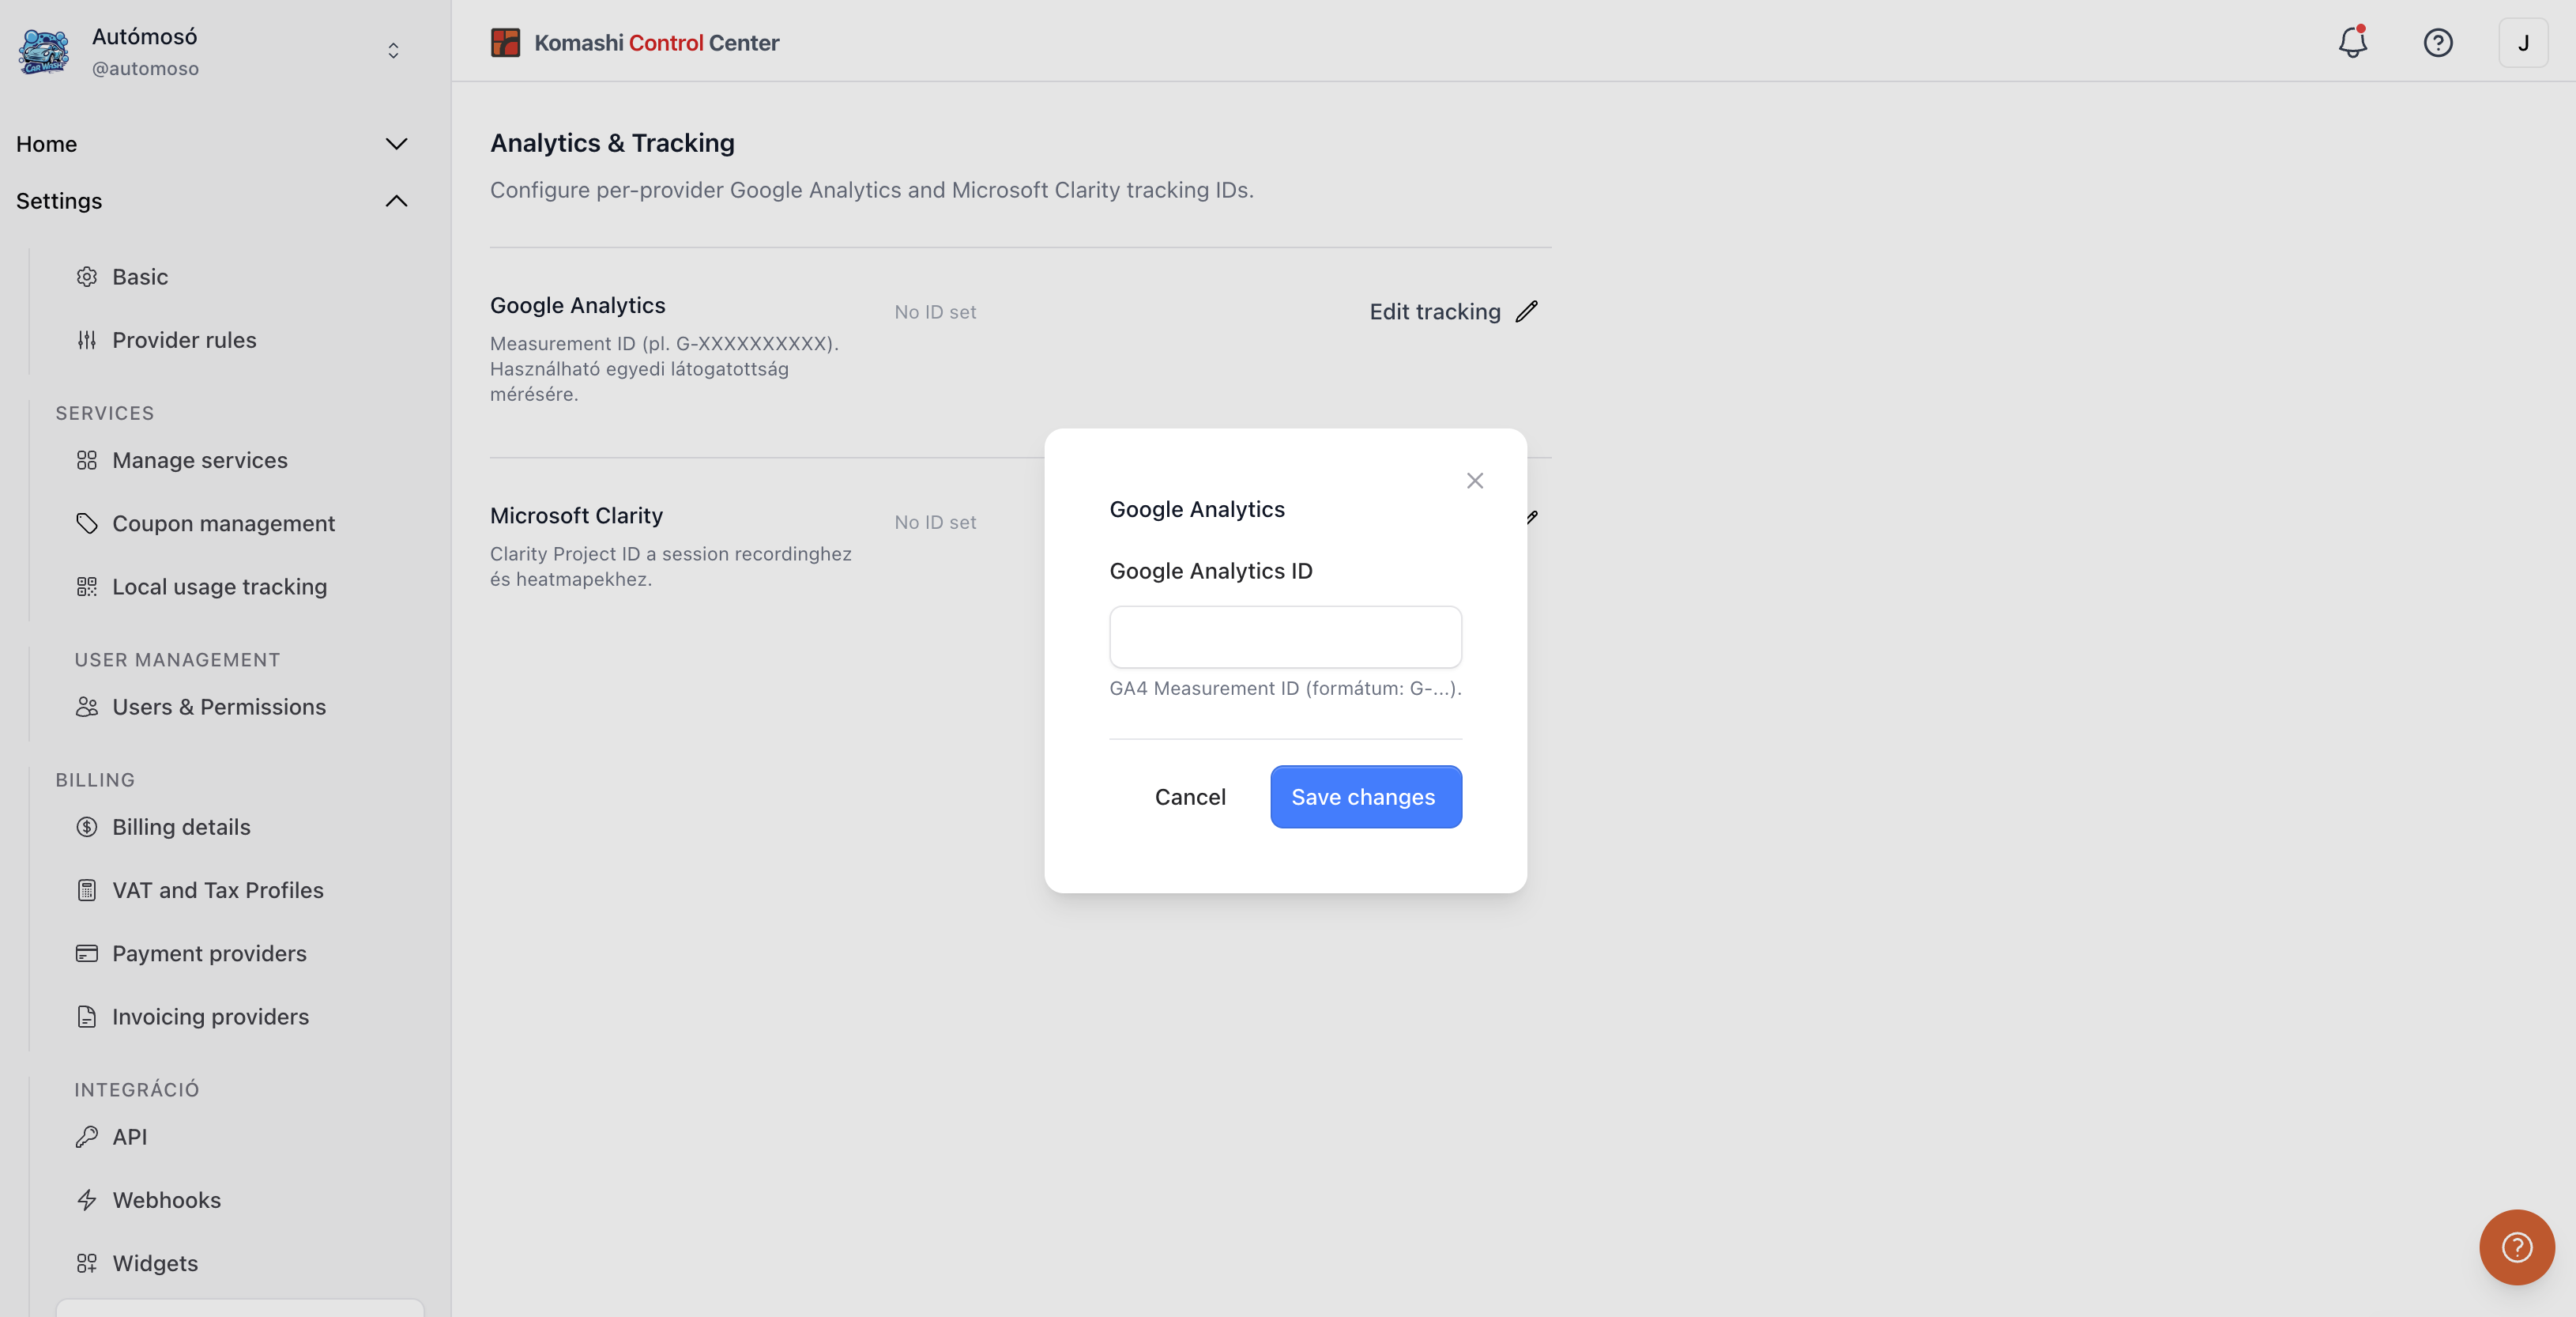Go to Manage services

pyautogui.click(x=200, y=460)
